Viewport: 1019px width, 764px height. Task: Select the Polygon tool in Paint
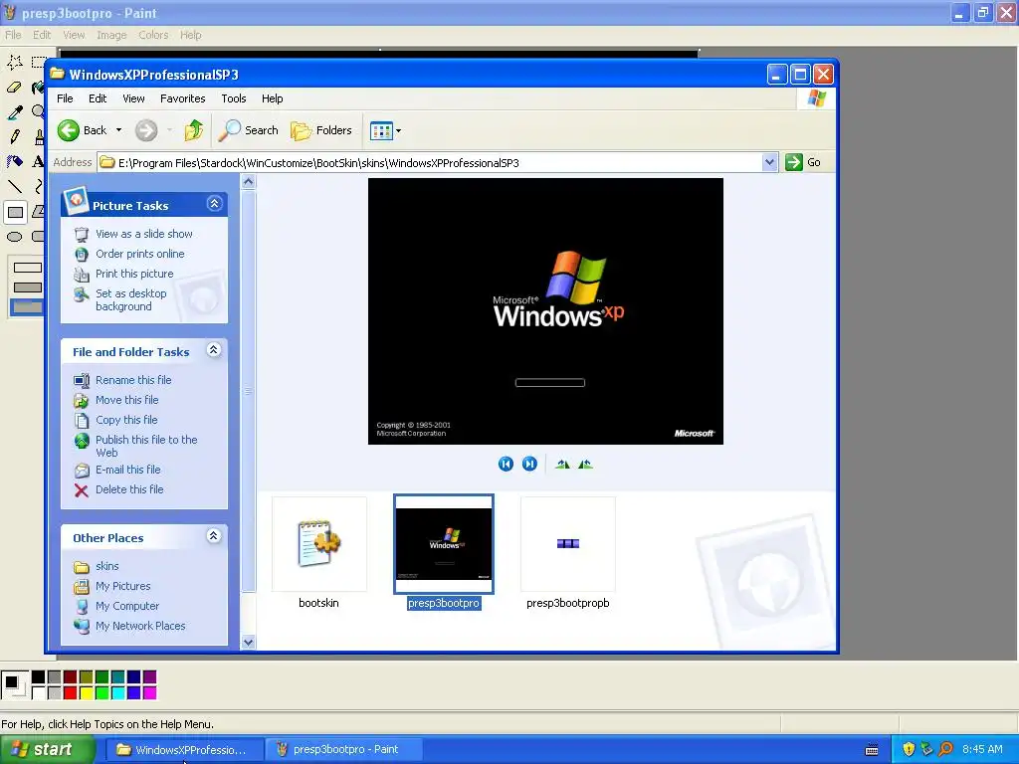38,212
